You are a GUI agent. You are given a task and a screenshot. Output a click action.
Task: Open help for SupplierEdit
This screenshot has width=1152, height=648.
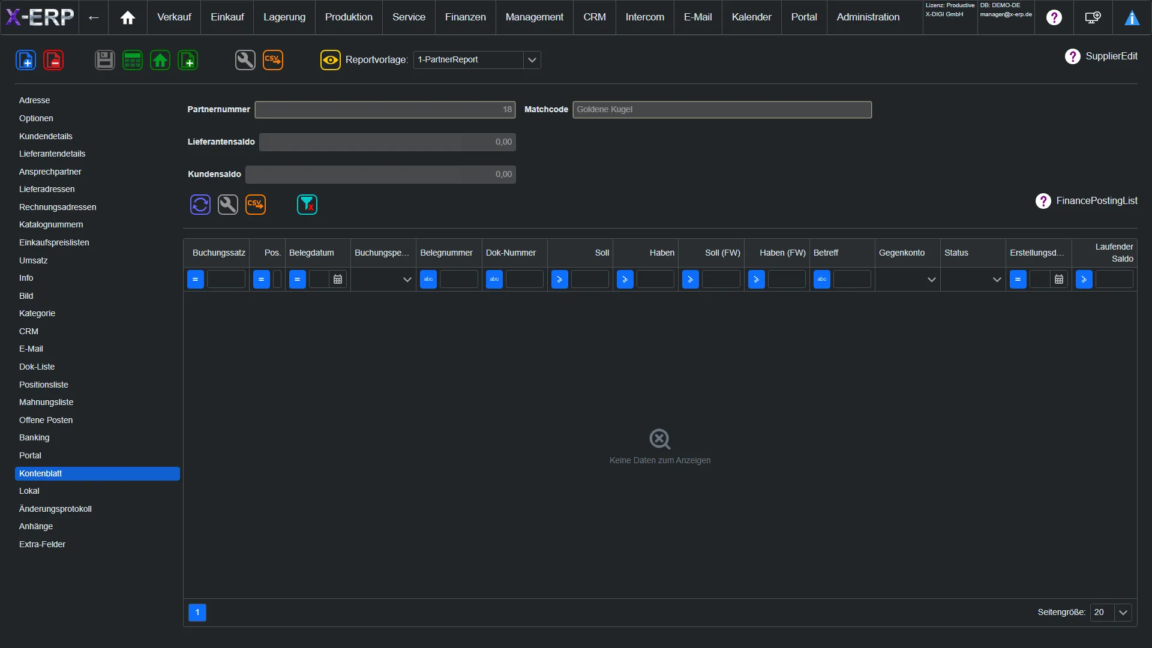(x=1073, y=56)
